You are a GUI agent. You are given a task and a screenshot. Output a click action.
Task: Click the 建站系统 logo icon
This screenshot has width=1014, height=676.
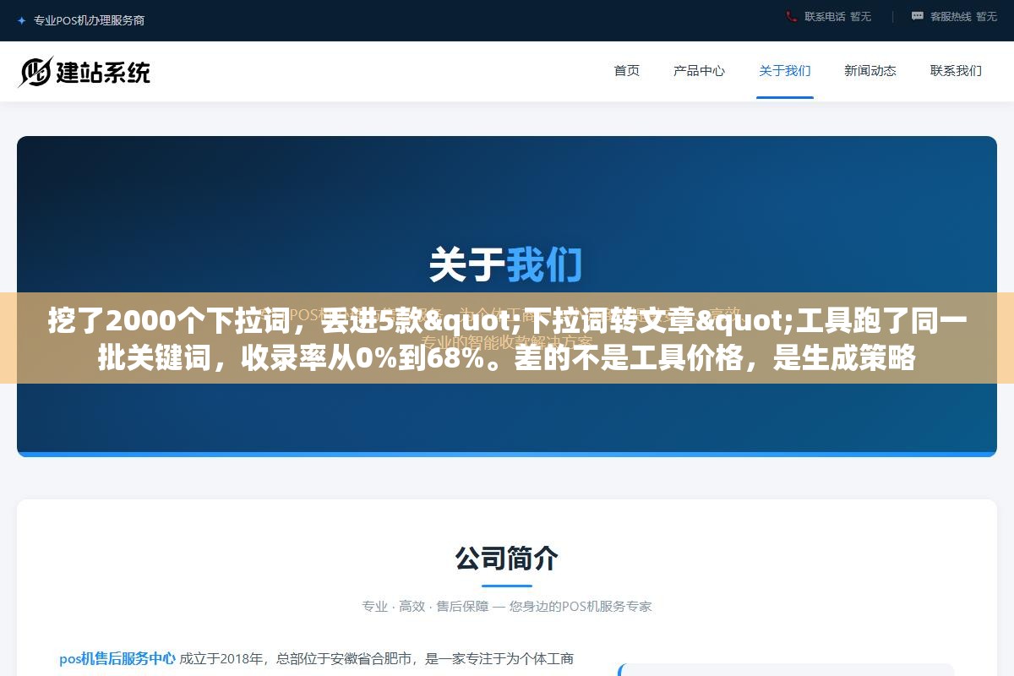click(x=35, y=72)
